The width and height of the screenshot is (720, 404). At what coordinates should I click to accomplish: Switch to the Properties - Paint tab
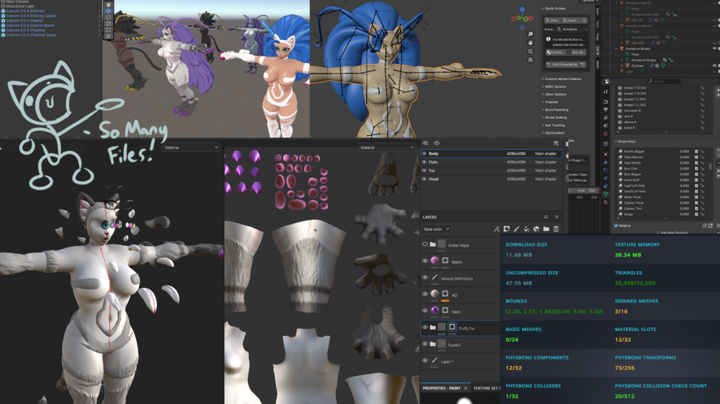coord(441,388)
